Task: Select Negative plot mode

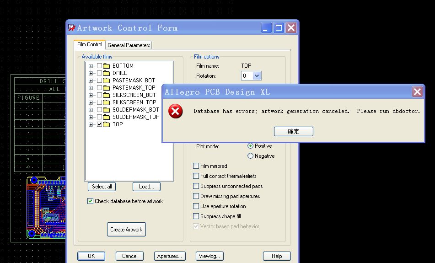Action: click(250, 156)
